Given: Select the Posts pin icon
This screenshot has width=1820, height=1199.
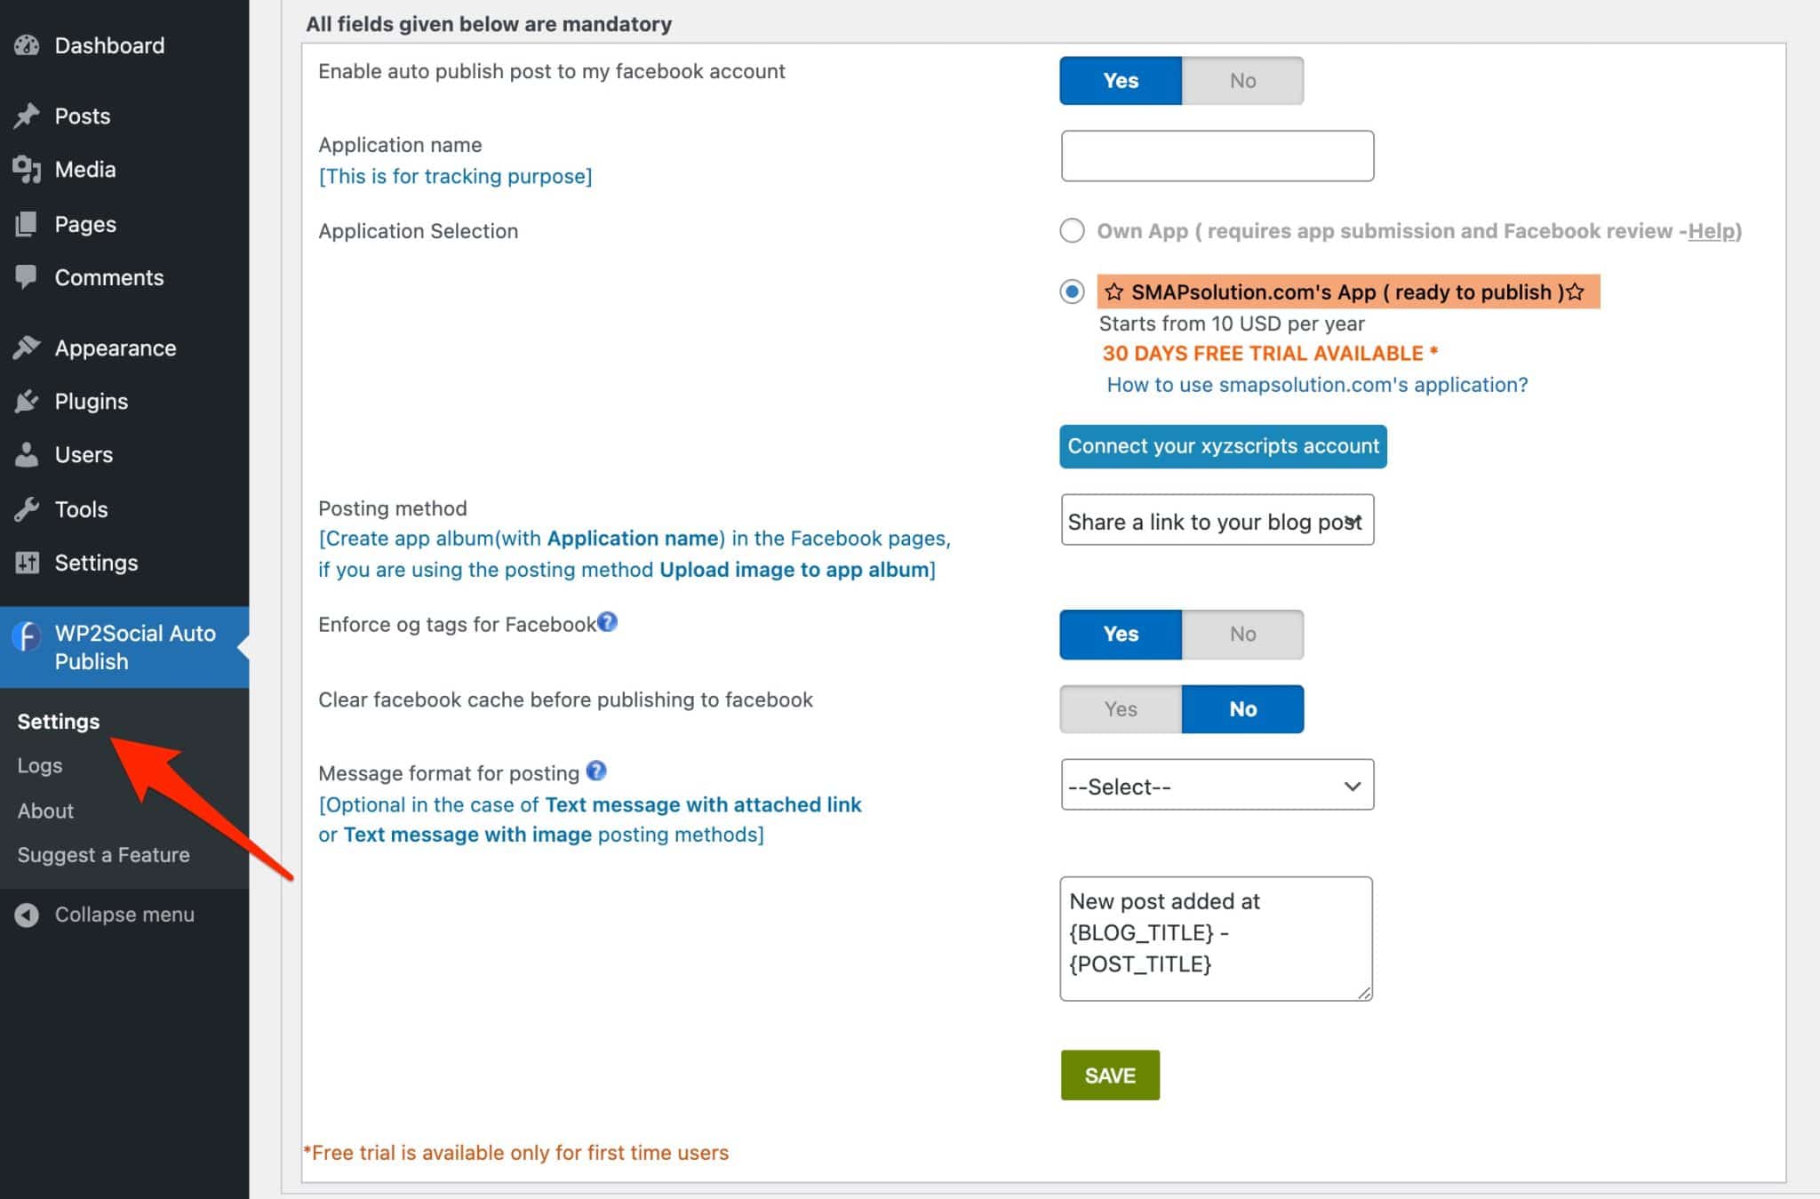Looking at the screenshot, I should tap(27, 115).
